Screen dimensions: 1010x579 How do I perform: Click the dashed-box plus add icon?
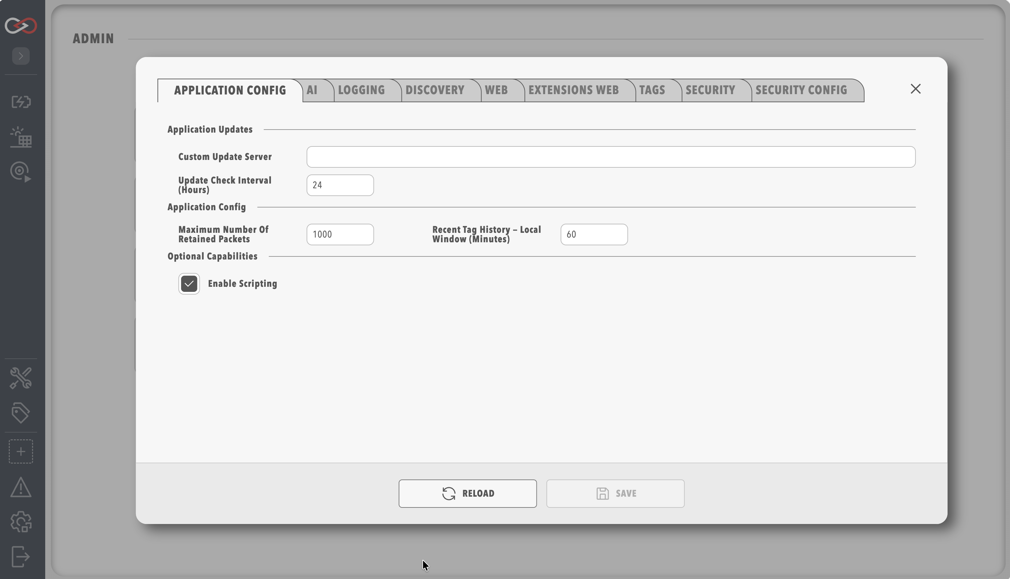pos(21,451)
